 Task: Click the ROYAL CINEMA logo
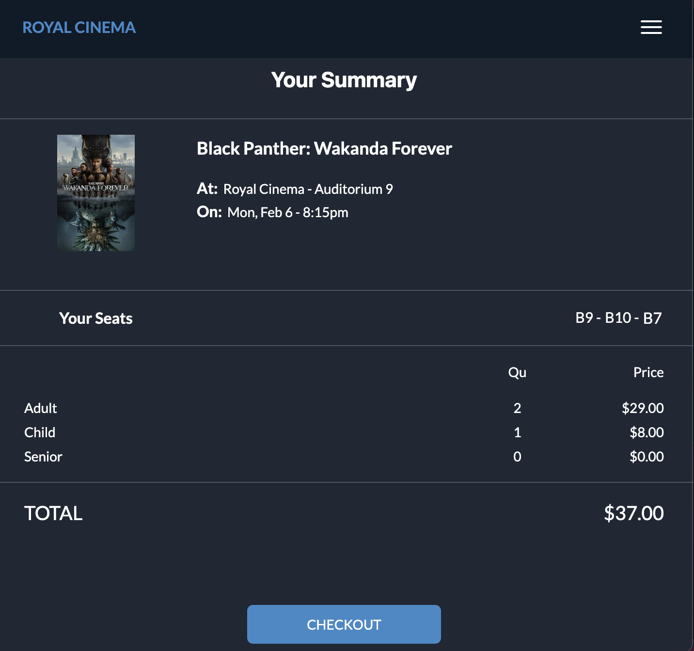click(x=79, y=28)
